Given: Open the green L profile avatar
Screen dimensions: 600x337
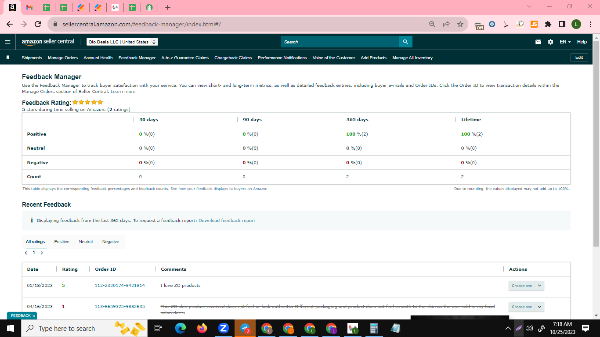Looking at the screenshot, I should point(576,24).
